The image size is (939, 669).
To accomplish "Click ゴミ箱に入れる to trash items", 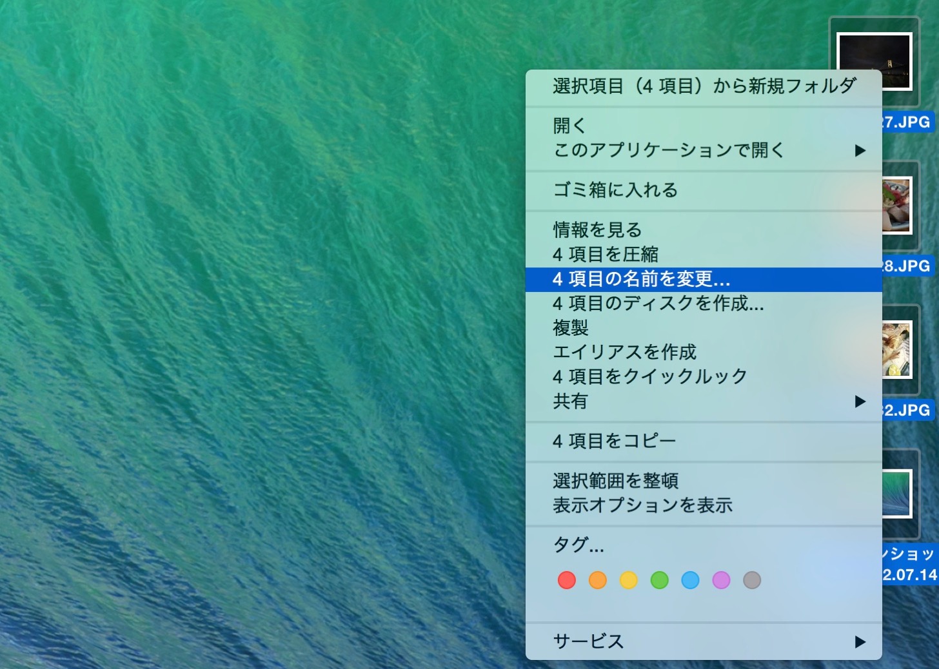I will point(704,189).
